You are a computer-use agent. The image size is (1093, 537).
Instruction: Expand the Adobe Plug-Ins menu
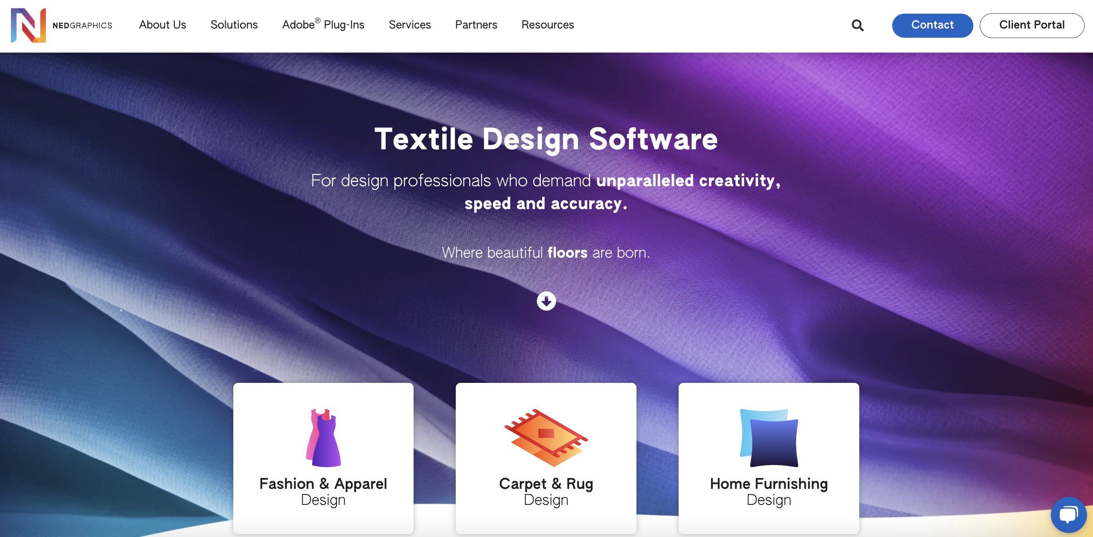pyautogui.click(x=323, y=24)
